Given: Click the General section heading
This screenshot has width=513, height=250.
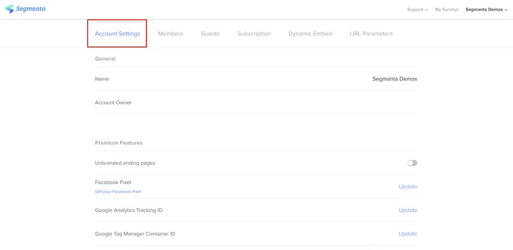Looking at the screenshot, I should coord(105,59).
